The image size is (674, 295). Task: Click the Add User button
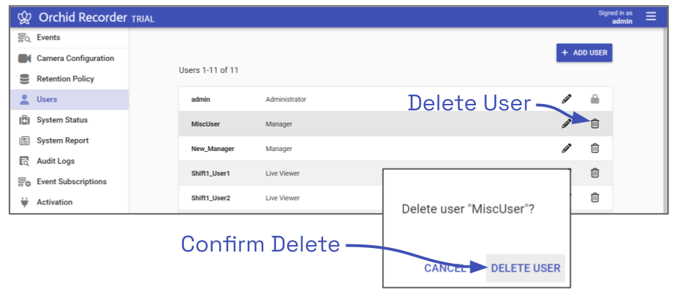tap(584, 53)
